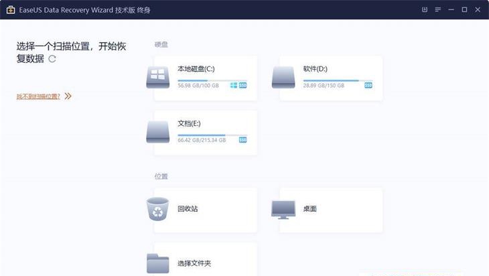The width and height of the screenshot is (489, 276).
Task: Click the 位置 section heading
Action: (x=161, y=176)
